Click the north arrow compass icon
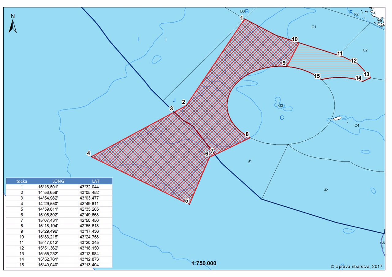 (13, 24)
